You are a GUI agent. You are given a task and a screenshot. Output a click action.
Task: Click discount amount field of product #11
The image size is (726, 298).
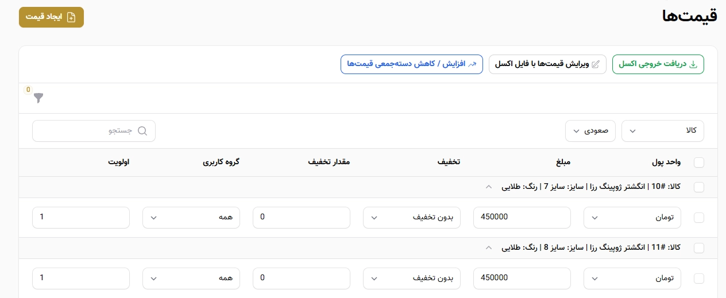pyautogui.click(x=302, y=278)
